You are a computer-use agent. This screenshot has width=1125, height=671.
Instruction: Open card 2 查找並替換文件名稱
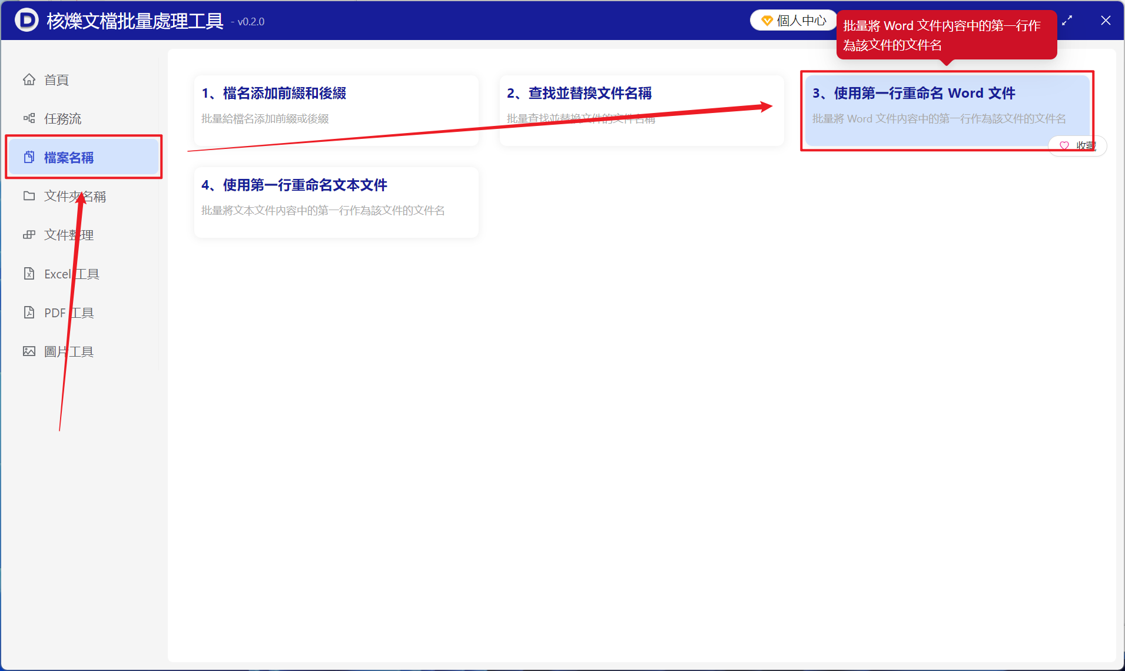[642, 110]
